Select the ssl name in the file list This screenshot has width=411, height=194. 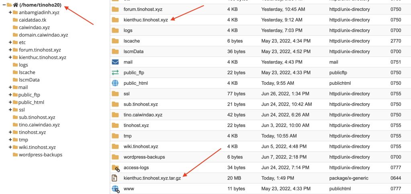(126, 94)
